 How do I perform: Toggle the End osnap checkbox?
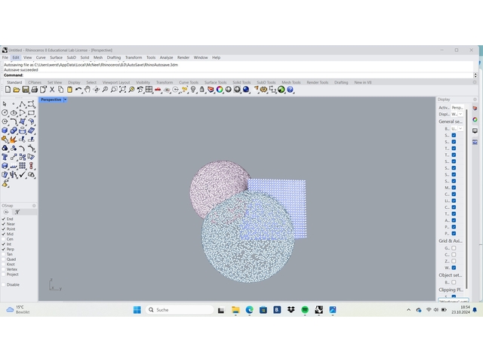click(4, 219)
